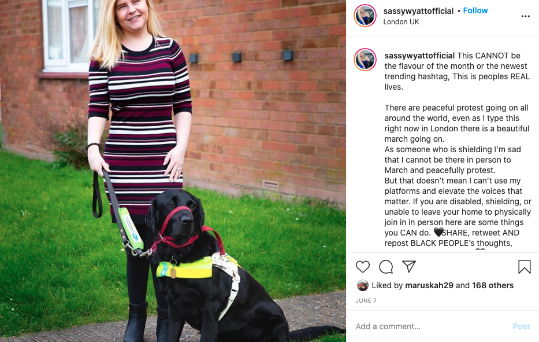Click the caption text about peaceful protest

456,123
